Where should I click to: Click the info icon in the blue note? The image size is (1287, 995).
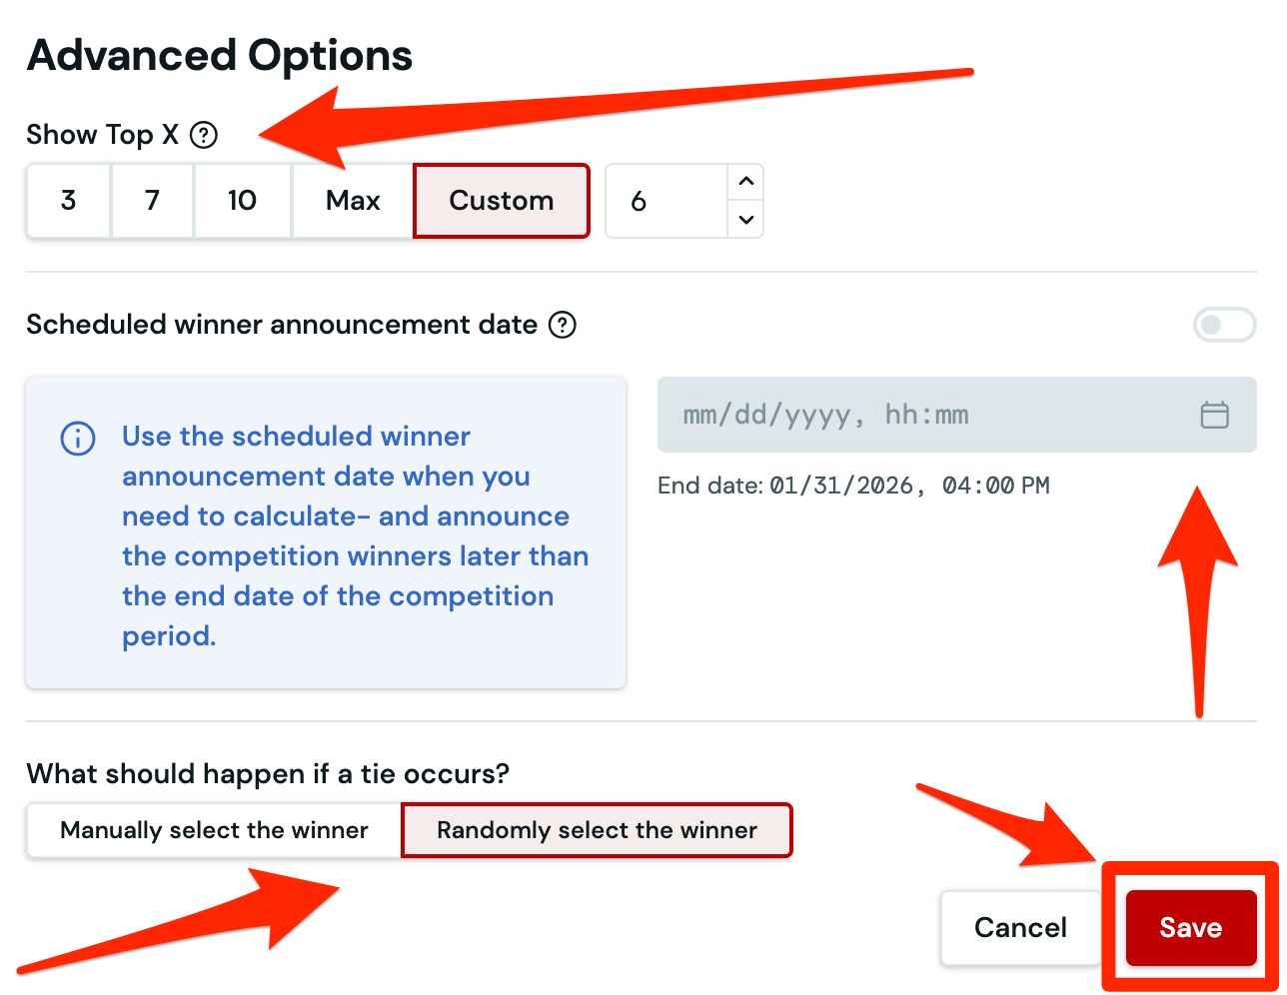point(78,439)
